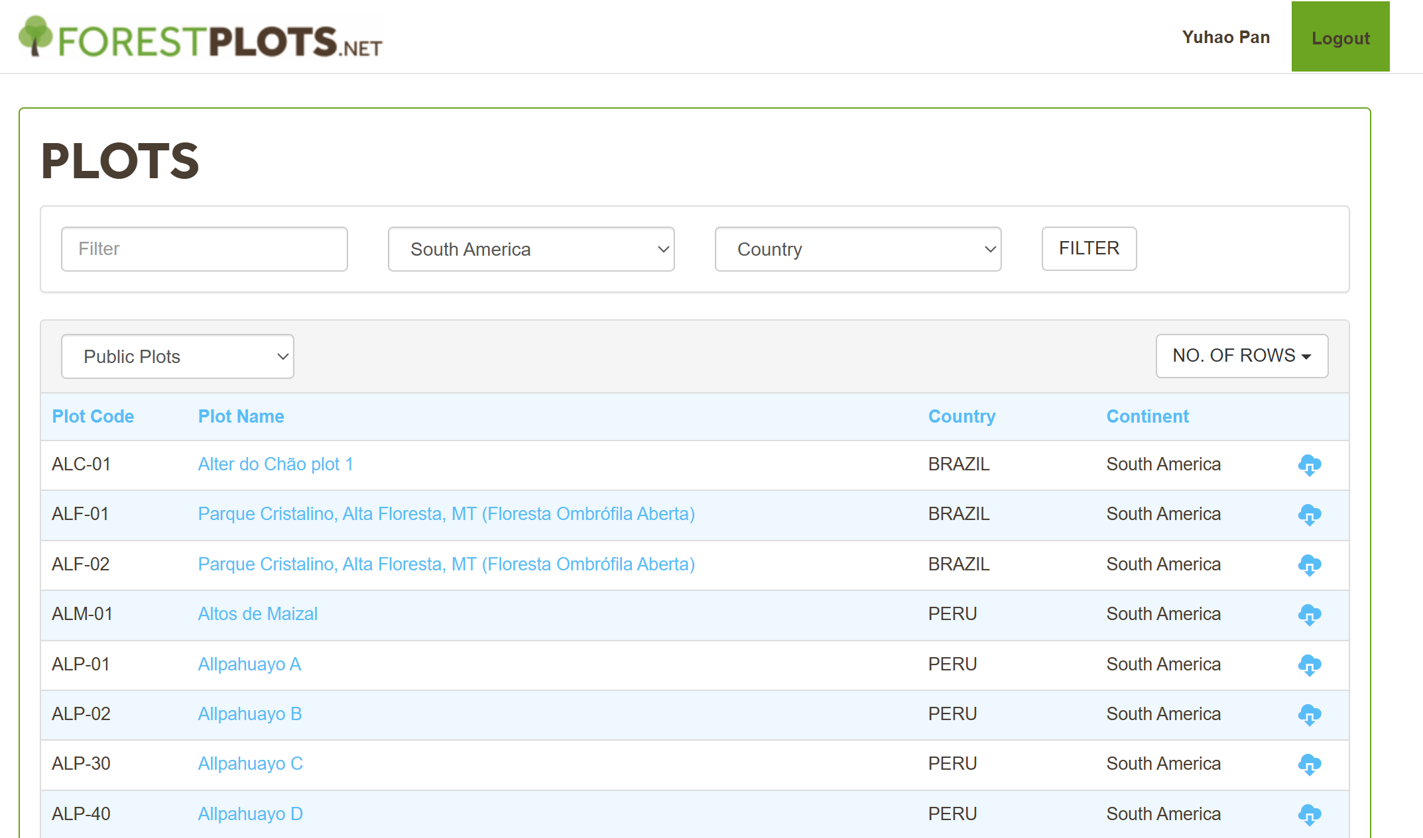
Task: Open the Country filter dropdown
Action: click(x=858, y=249)
